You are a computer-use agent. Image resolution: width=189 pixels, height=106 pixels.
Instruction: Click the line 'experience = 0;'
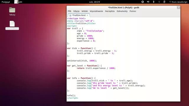point(86,41)
